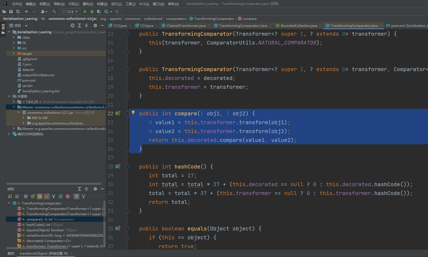Select outputShiroBytes.ser in the project tree
This screenshot has width=428, height=257.
pos(38,75)
